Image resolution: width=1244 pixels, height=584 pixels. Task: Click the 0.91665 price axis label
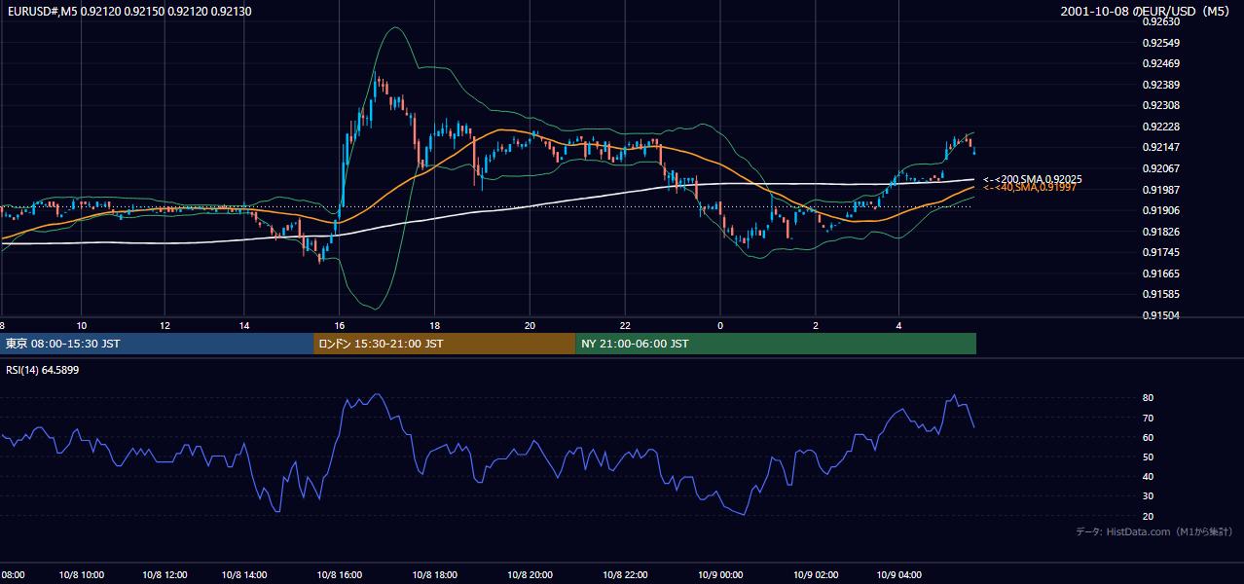click(1160, 274)
